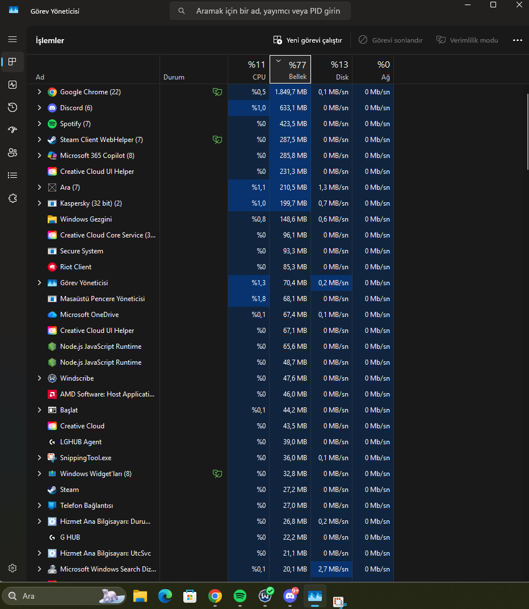Sort by the CPU column header
The image size is (529, 609).
[x=249, y=69]
